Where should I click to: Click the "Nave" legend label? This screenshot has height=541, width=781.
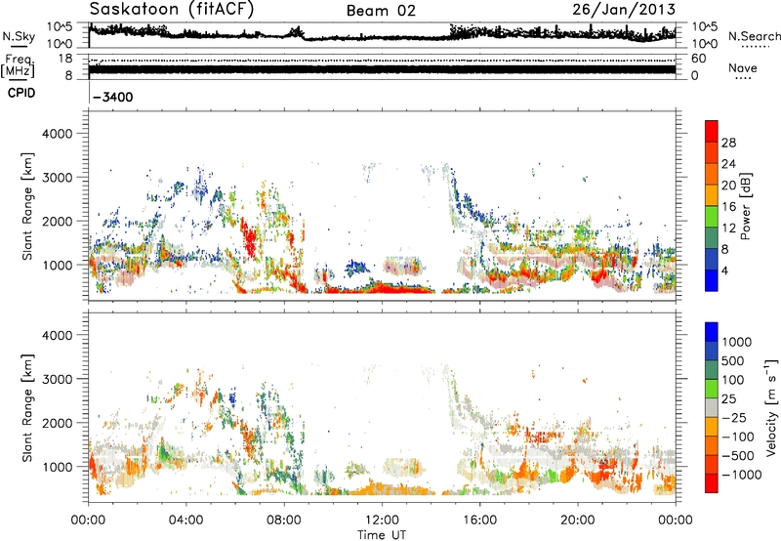click(742, 68)
